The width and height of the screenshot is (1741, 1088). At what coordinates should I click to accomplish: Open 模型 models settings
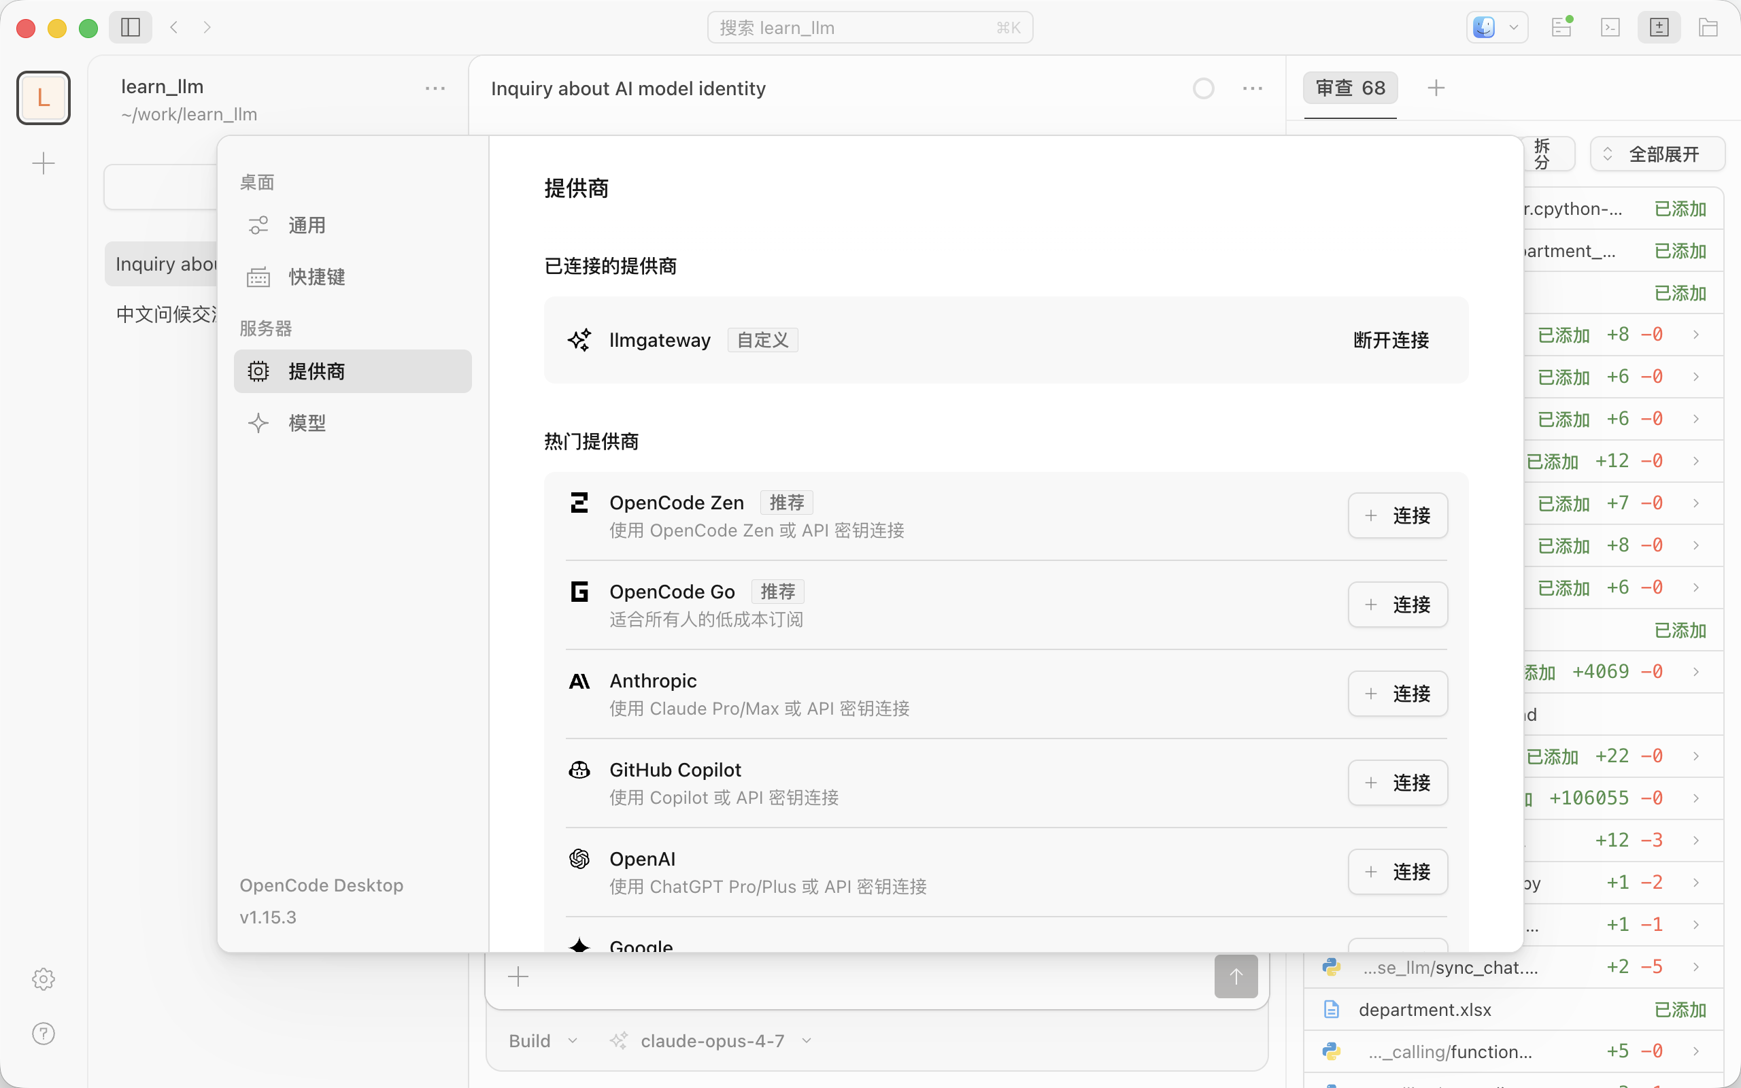352,423
